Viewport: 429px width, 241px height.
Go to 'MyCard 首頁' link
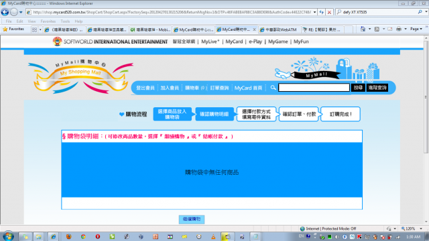pos(248,88)
